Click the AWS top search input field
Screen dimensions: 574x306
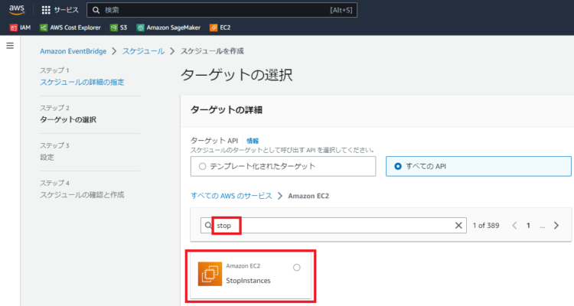222,10
